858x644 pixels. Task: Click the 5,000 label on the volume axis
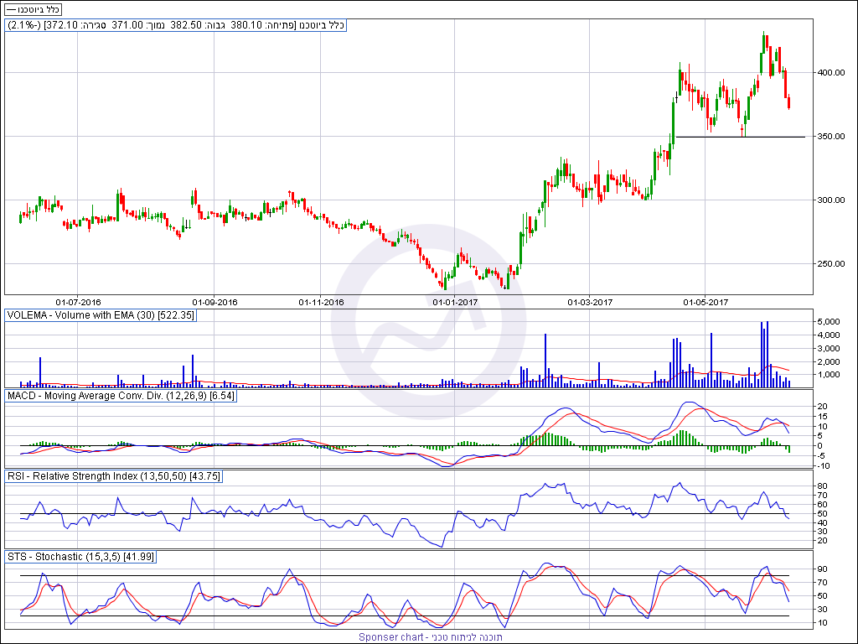click(829, 322)
